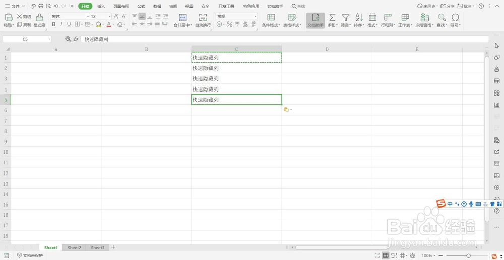The image size is (504, 260).
Task: Click the 查找 search button in tab bar
Action: pyautogui.click(x=298, y=6)
